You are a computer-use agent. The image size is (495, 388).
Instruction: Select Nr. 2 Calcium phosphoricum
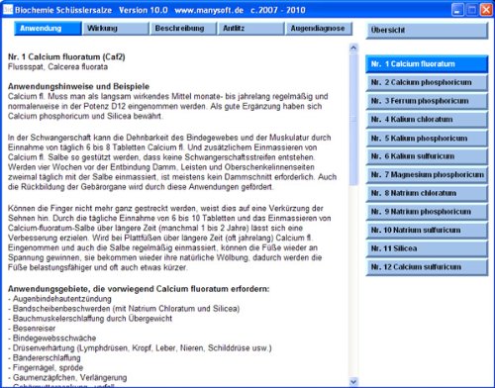pos(427,82)
